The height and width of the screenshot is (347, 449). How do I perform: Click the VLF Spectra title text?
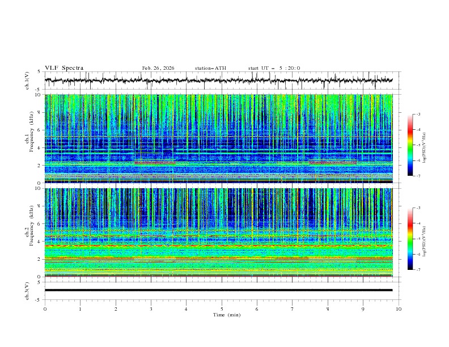64,68
